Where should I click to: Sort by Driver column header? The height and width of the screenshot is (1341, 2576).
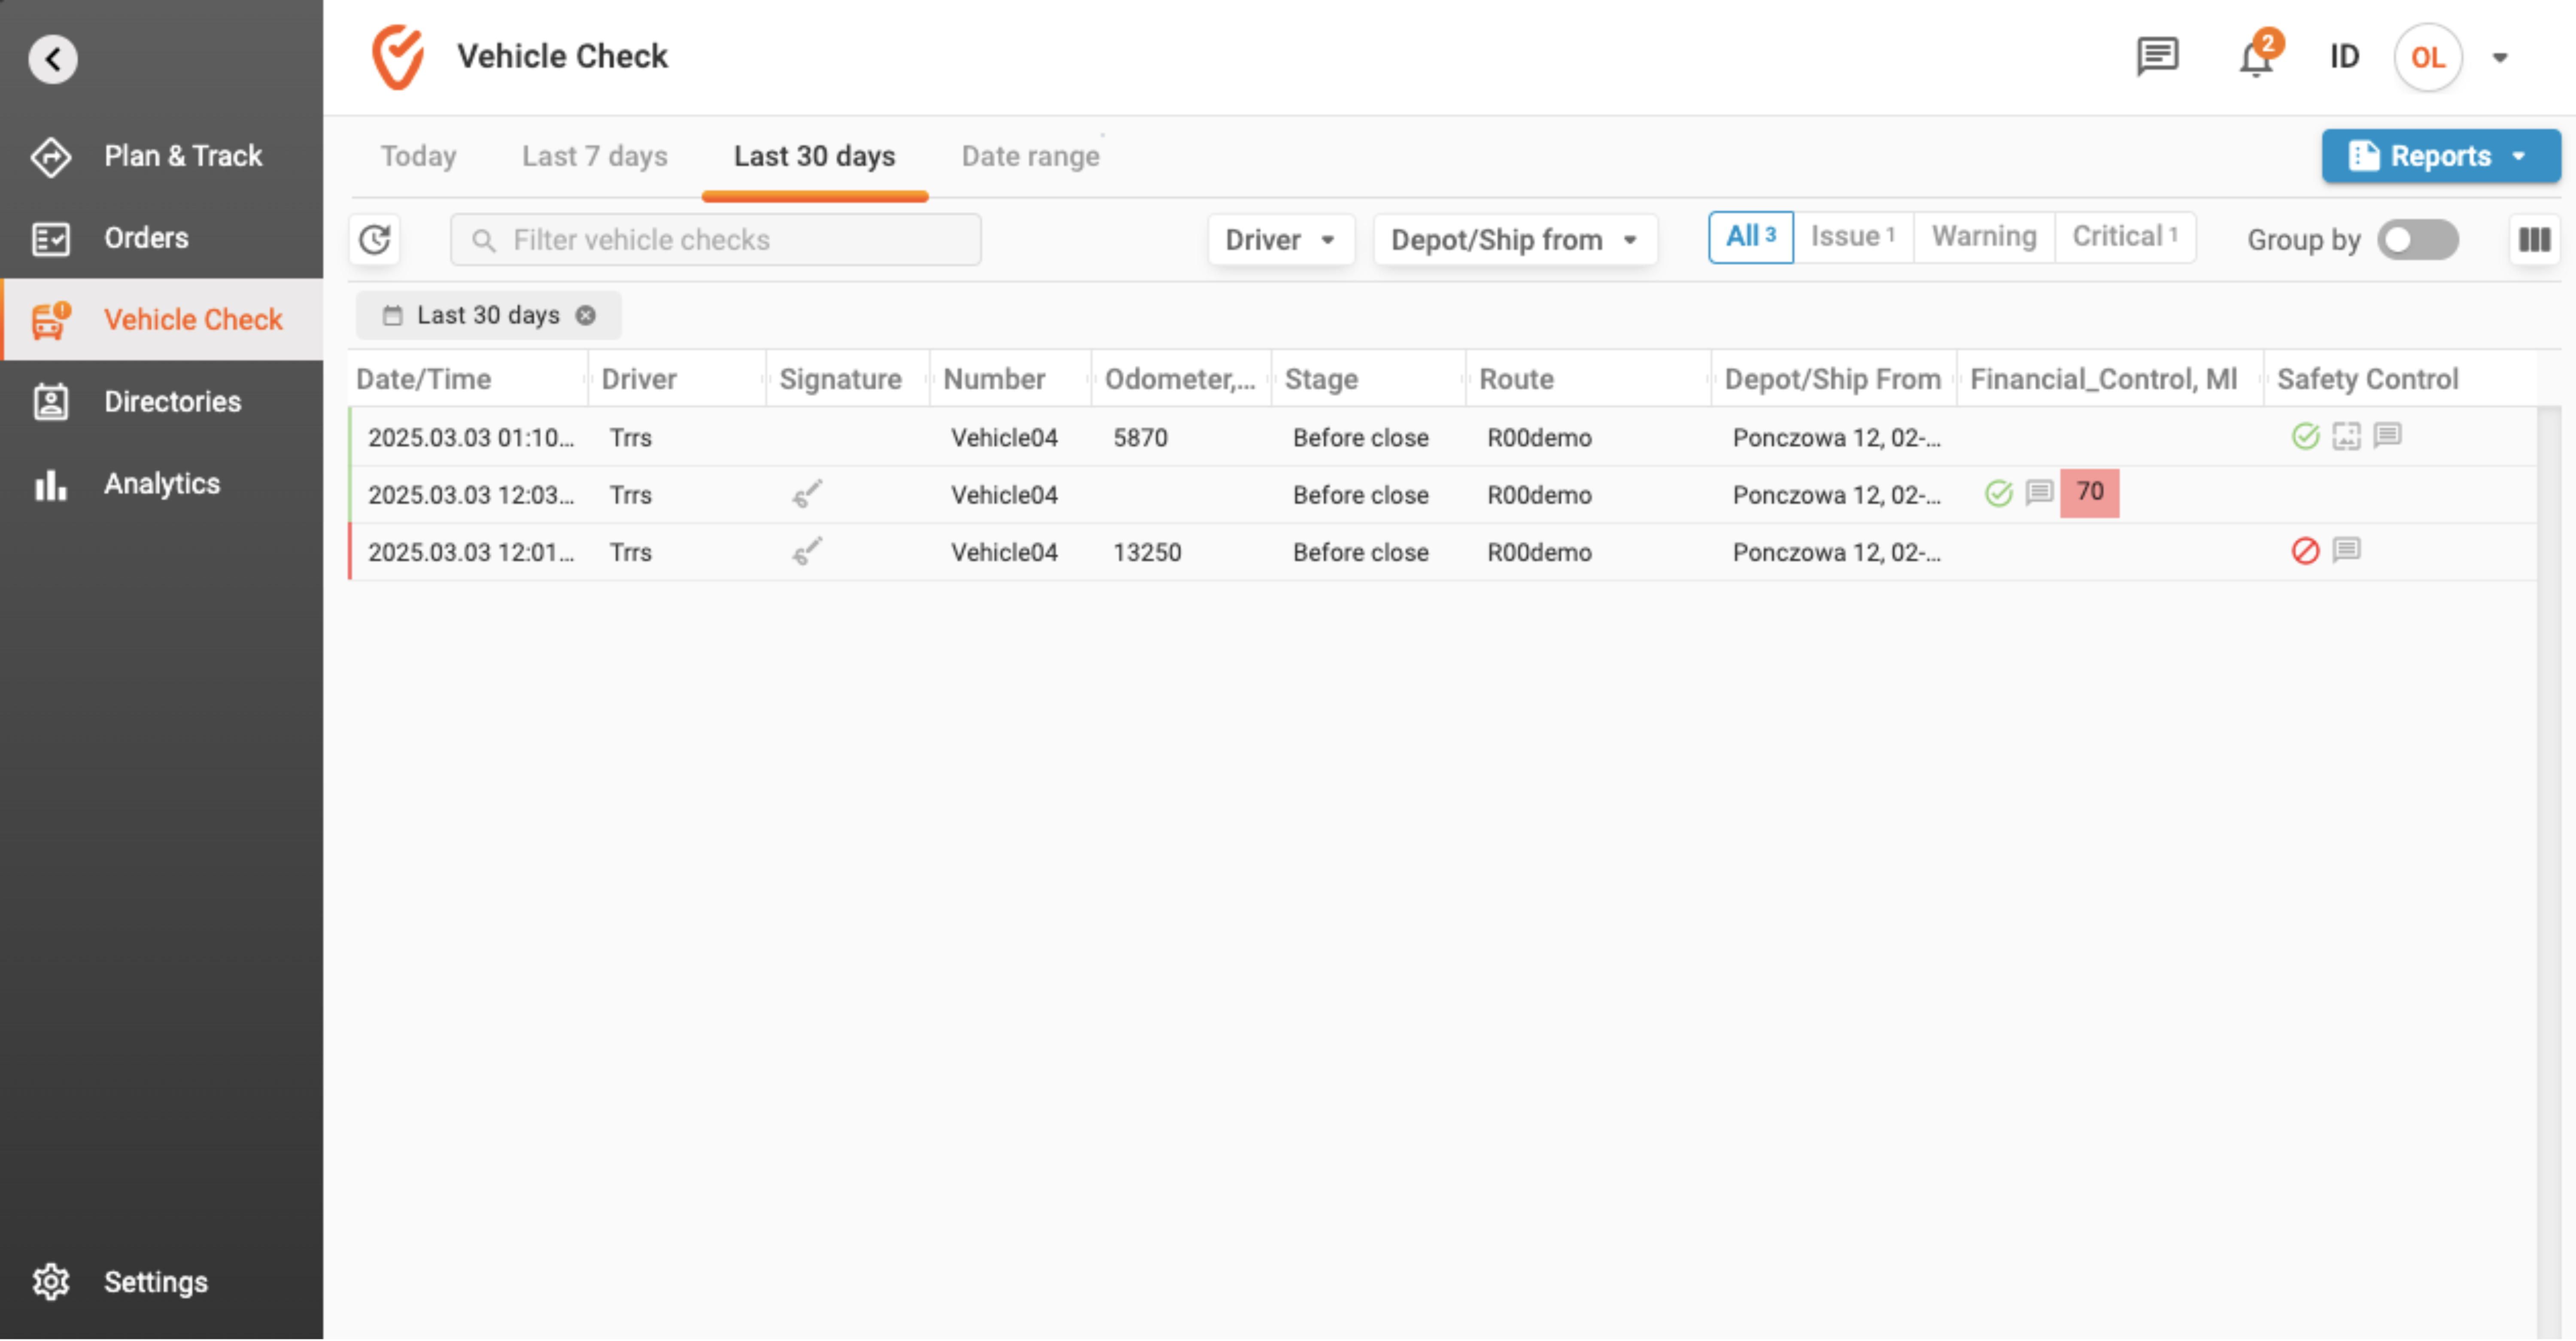tap(639, 380)
